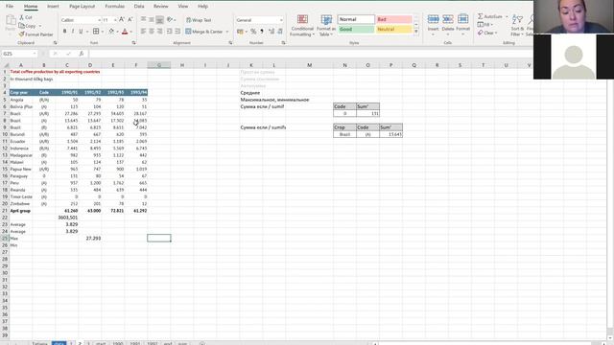Viewport: 614px width, 345px height.
Task: Apply the Neutral cell style
Action: coord(394,30)
